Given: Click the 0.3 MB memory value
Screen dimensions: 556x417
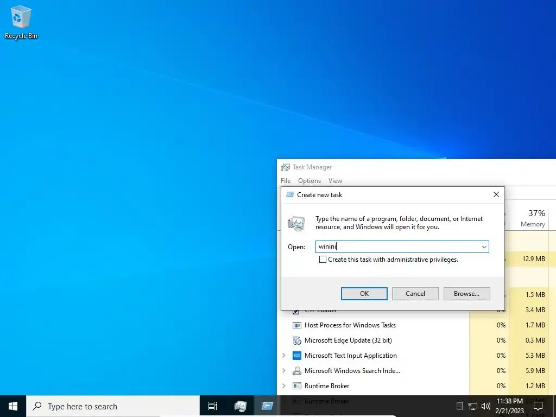Looking at the screenshot, I should (535, 340).
